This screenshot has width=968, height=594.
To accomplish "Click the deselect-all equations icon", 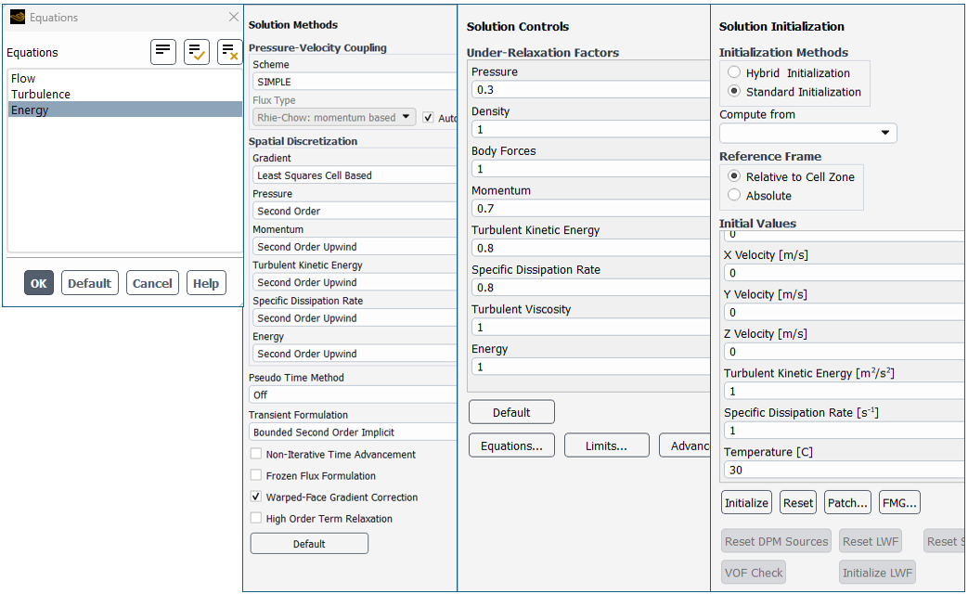I will tap(229, 52).
